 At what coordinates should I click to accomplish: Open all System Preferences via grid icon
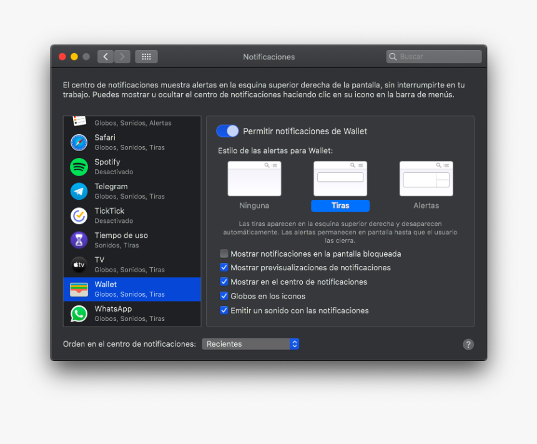tap(146, 56)
